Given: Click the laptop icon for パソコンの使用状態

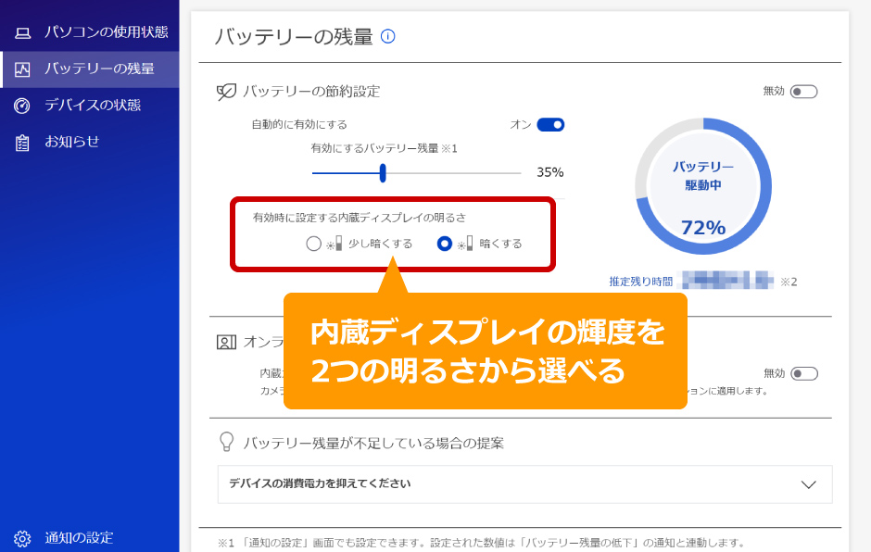Looking at the screenshot, I should 22,33.
